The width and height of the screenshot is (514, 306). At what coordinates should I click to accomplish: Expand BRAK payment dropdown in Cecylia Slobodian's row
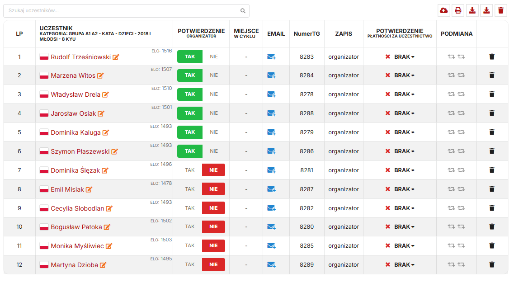(404, 208)
